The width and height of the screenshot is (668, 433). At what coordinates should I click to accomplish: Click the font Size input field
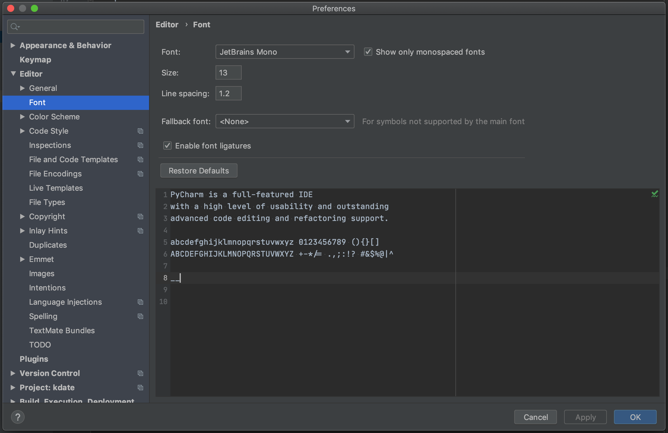pos(228,72)
